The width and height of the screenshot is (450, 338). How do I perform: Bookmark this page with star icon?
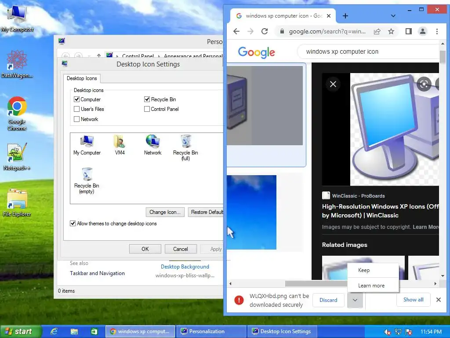pyautogui.click(x=391, y=31)
